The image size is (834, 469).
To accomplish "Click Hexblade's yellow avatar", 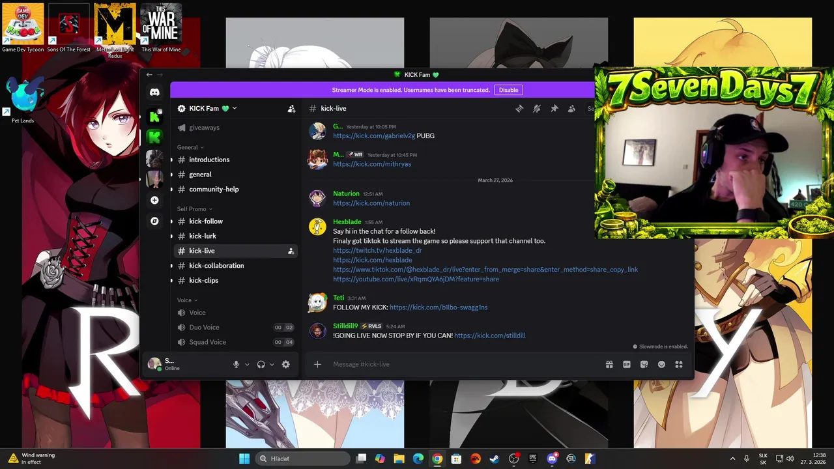I will 317,226.
